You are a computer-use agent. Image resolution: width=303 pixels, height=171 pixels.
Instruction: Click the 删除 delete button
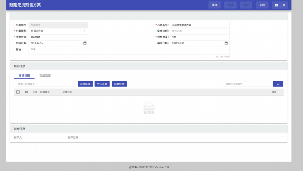click(230, 5)
